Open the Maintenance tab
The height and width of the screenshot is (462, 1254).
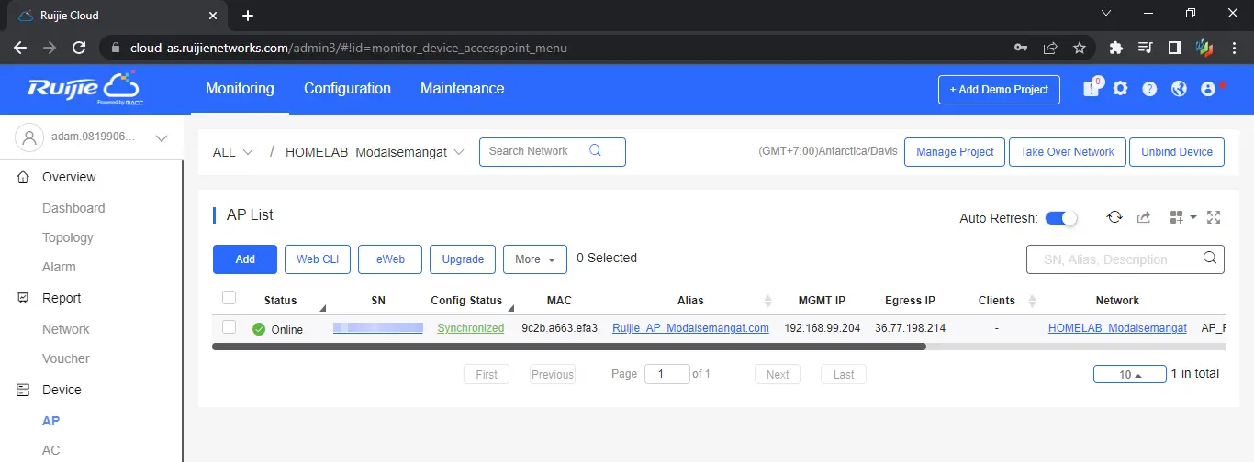(x=462, y=89)
